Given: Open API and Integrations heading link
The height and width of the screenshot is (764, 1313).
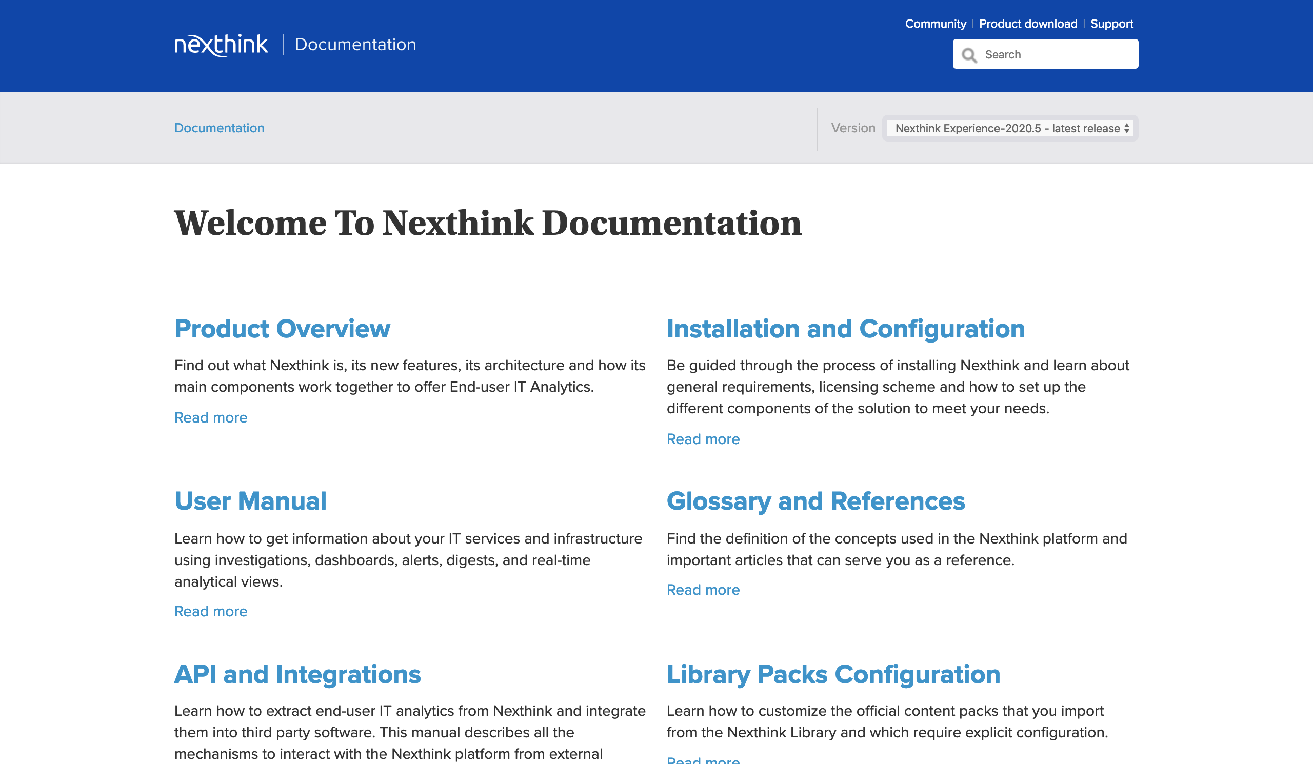Looking at the screenshot, I should 297,674.
